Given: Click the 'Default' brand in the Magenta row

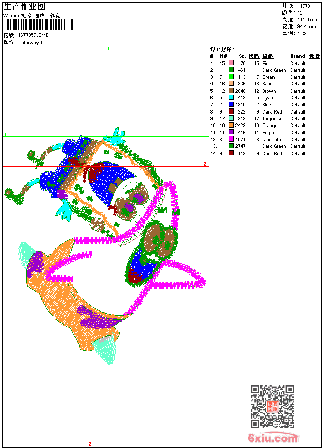Looking at the screenshot, I should [298, 140].
